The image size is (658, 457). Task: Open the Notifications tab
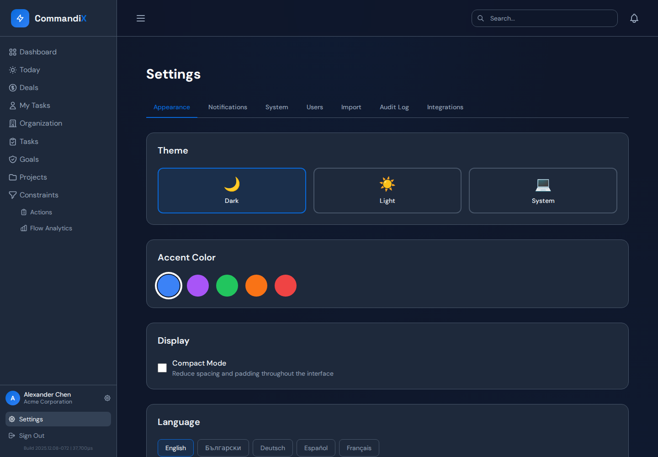228,107
